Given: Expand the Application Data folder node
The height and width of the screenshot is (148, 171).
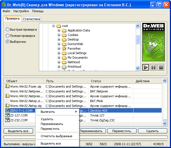Looking at the screenshot, I should point(59,30).
